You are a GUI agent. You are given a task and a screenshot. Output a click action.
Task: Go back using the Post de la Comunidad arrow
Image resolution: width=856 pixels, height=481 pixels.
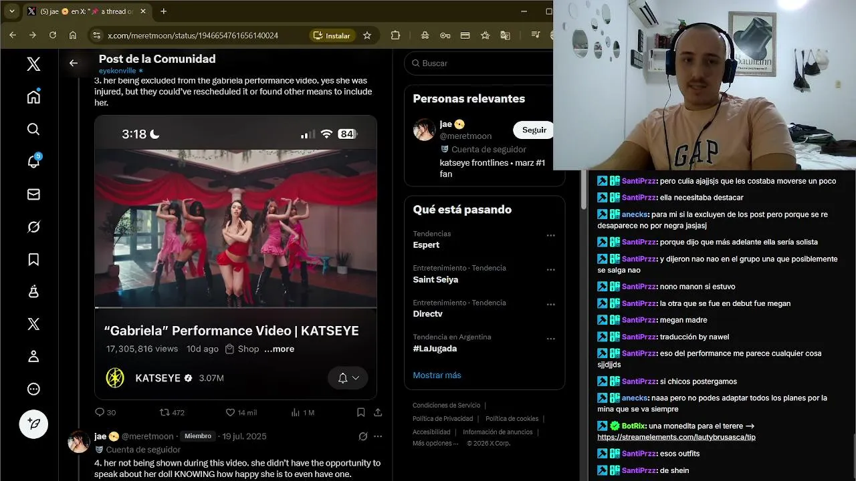(74, 63)
